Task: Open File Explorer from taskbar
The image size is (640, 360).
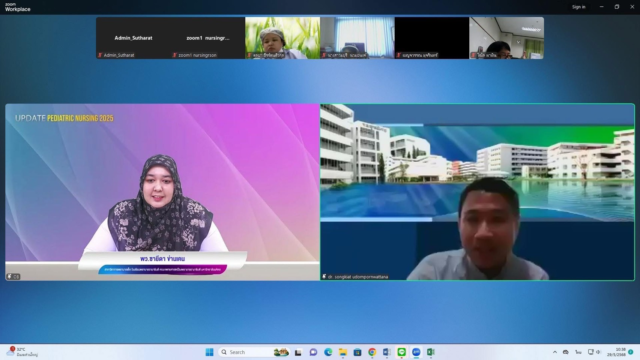Action: 343,352
